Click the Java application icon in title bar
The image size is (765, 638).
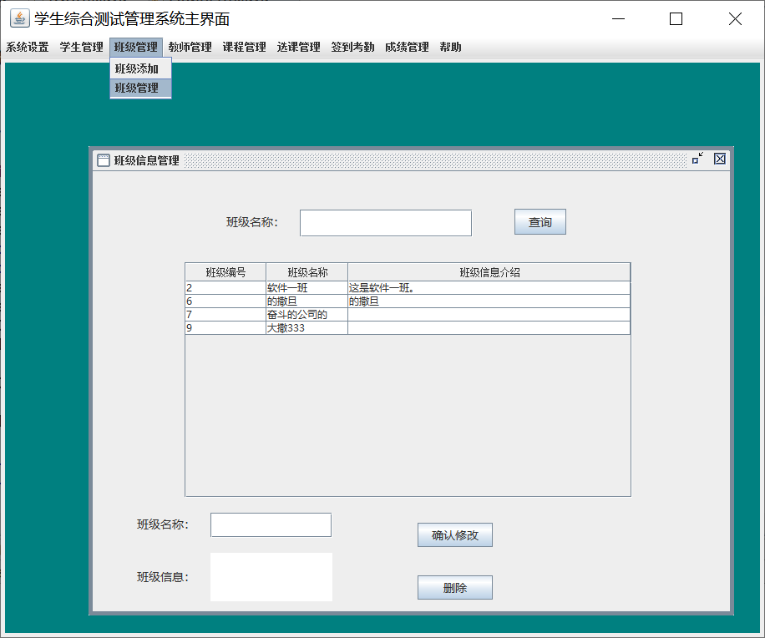click(x=19, y=18)
